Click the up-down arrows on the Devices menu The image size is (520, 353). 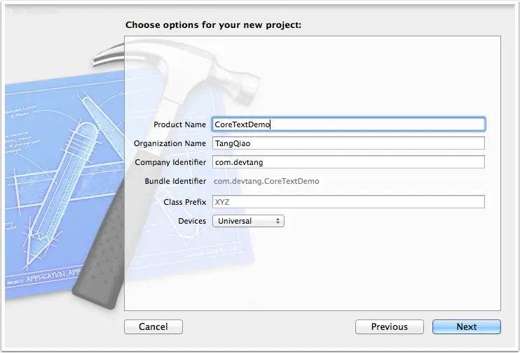click(x=278, y=221)
